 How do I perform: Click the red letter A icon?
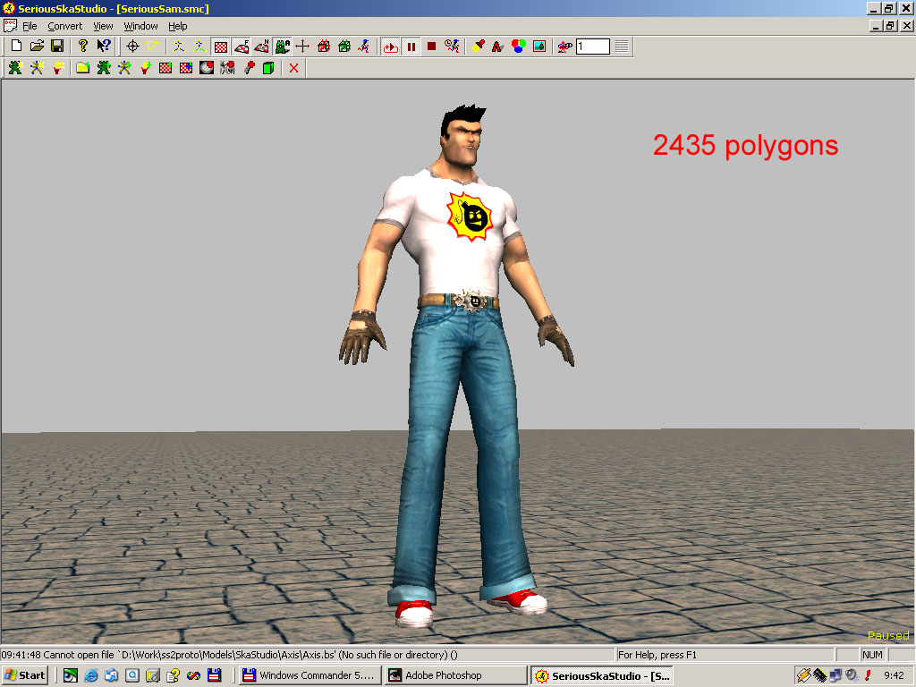point(497,47)
